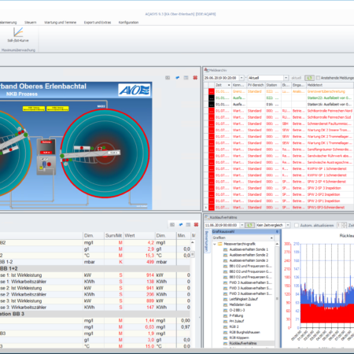Open the Konfiguration menu tab
Viewport: 354px width, 354px height.
(x=128, y=22)
